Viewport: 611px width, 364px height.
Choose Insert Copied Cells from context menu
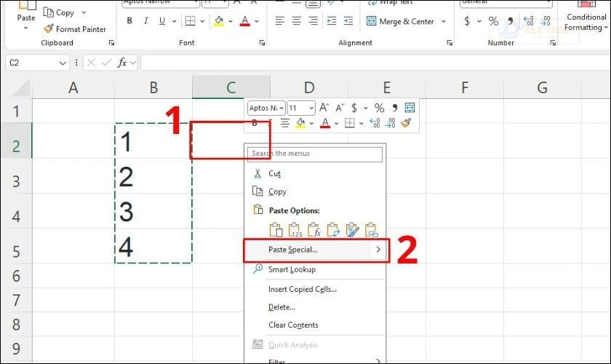pos(302,289)
